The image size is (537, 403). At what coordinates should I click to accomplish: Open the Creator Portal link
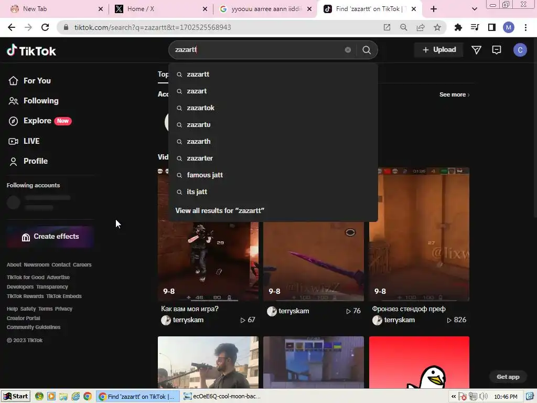pos(23,318)
